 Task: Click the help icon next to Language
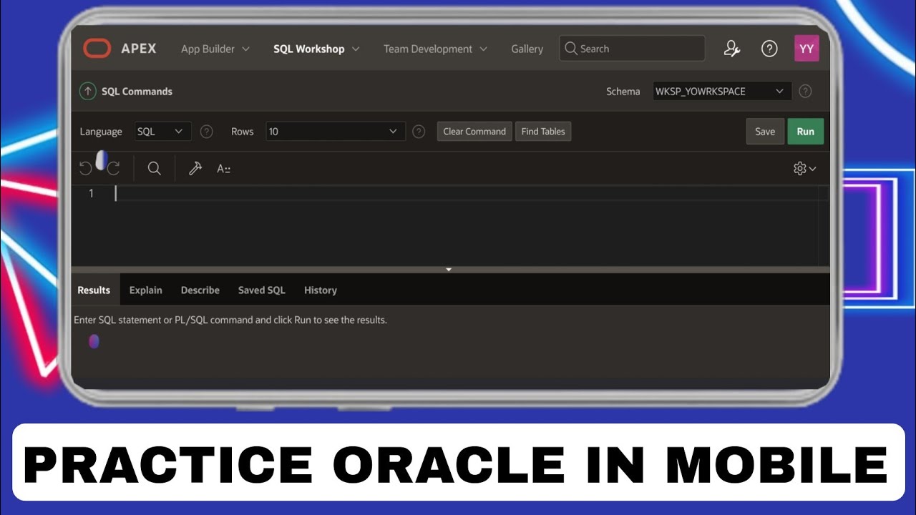(x=206, y=132)
